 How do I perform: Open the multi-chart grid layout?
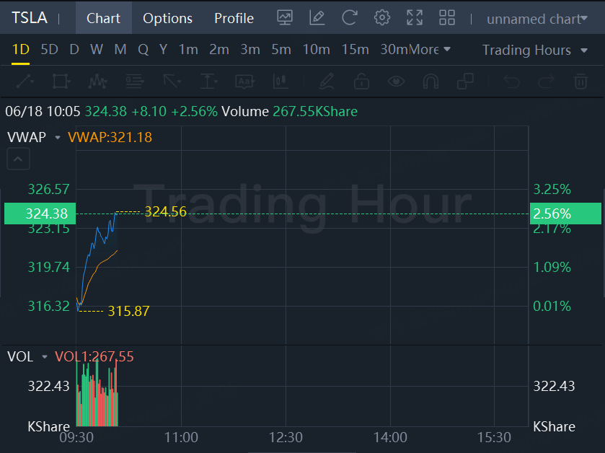click(447, 18)
